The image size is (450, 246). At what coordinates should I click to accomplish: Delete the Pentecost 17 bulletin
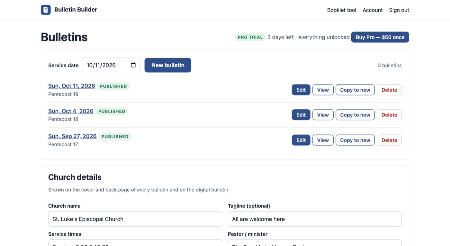[x=389, y=140]
